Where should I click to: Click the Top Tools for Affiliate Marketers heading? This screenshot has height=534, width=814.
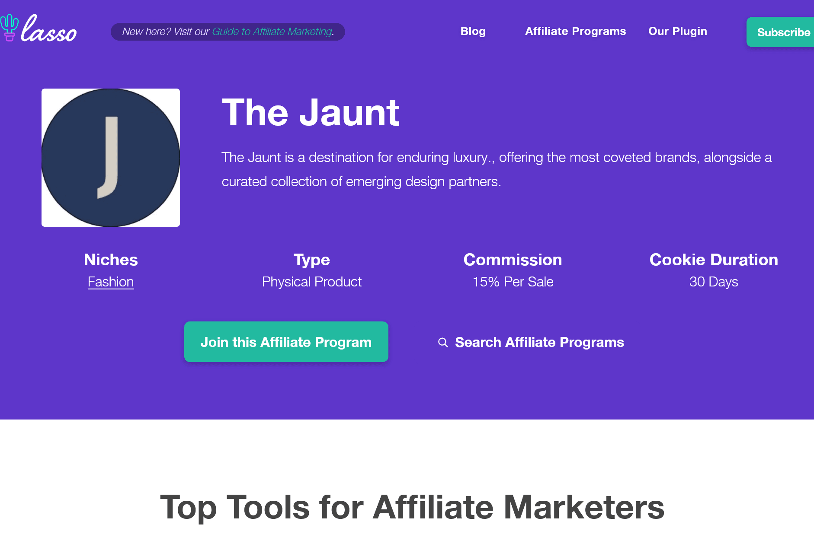pyautogui.click(x=412, y=507)
